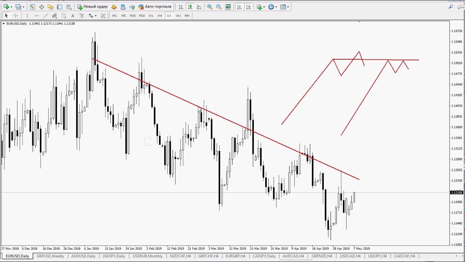Select the Text tool with letter A
Viewport: 465px width, 262px height.
pyautogui.click(x=73, y=16)
